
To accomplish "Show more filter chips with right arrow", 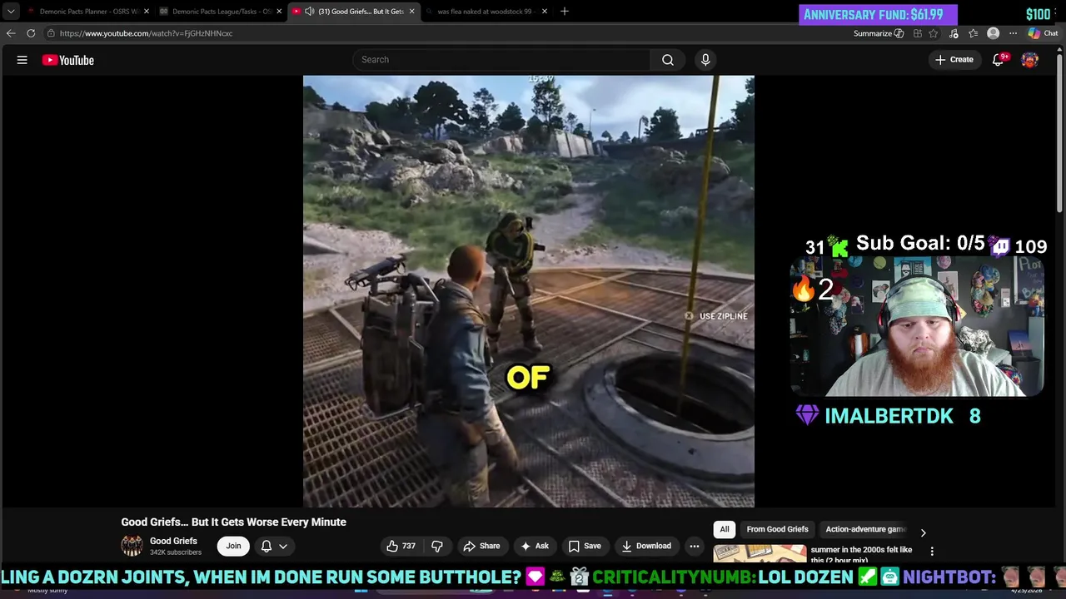I will pos(923,532).
